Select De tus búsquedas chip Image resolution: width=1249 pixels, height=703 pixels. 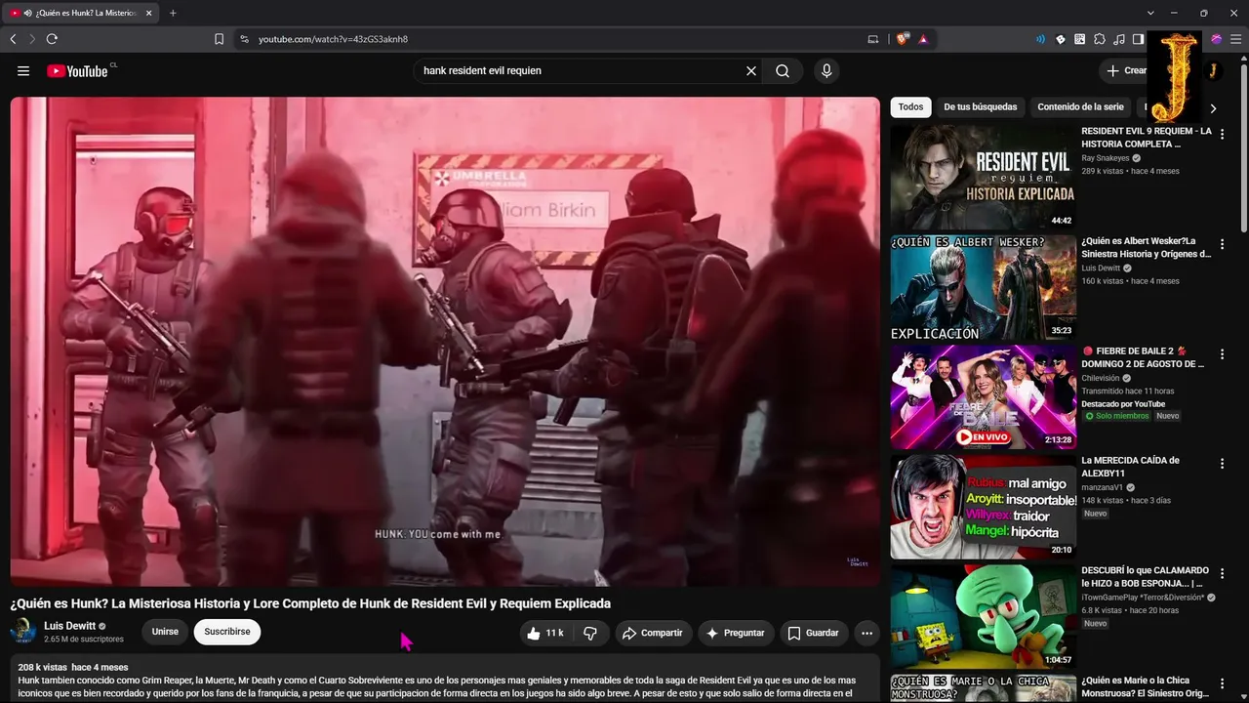coord(980,107)
